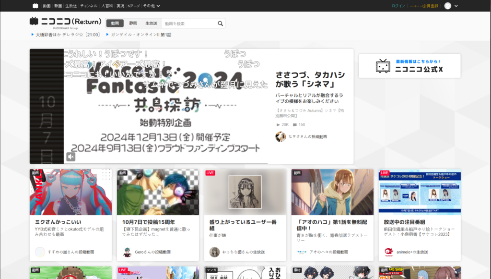Click the Voiceroid Fantasia 2024 featured video
Viewport: 491px width, 279px height.
coord(165,106)
